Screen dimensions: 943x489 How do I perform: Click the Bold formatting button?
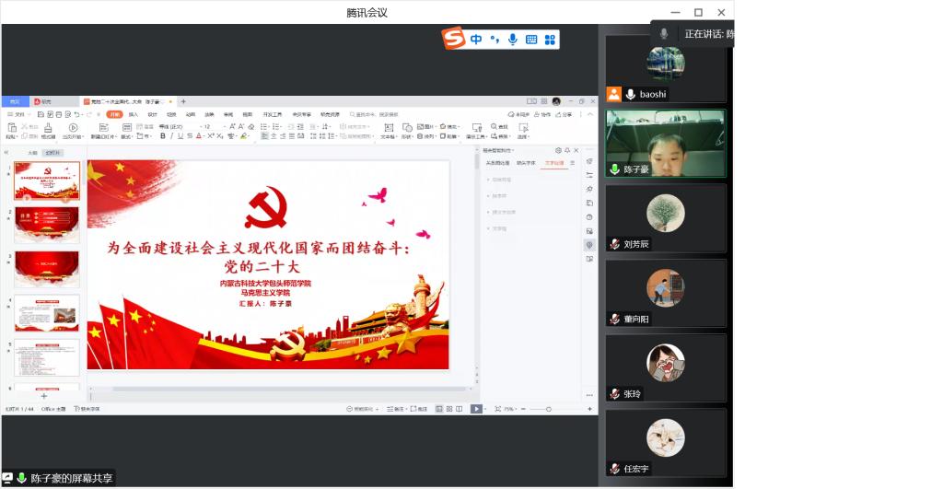(x=163, y=136)
